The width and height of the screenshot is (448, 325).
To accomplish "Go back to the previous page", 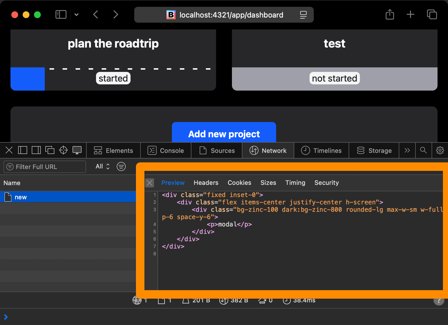I will point(96,14).
